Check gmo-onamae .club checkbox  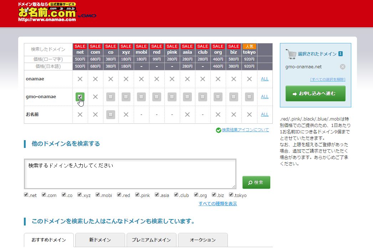click(x=203, y=97)
